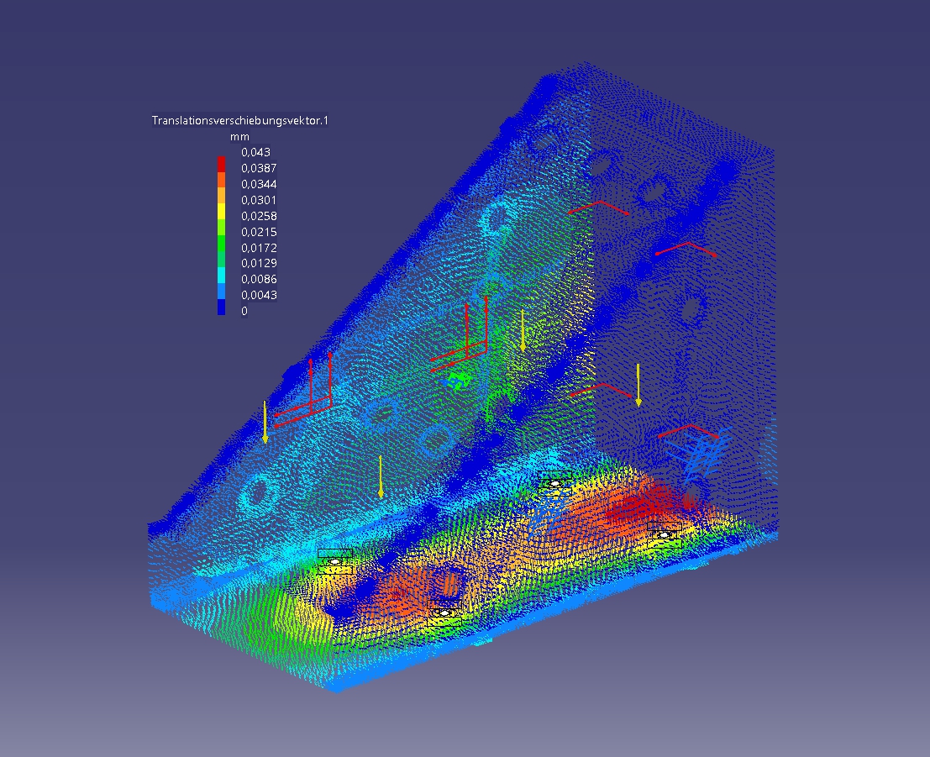
Task: Pick the red-orange color scale segment
Action: 221,180
